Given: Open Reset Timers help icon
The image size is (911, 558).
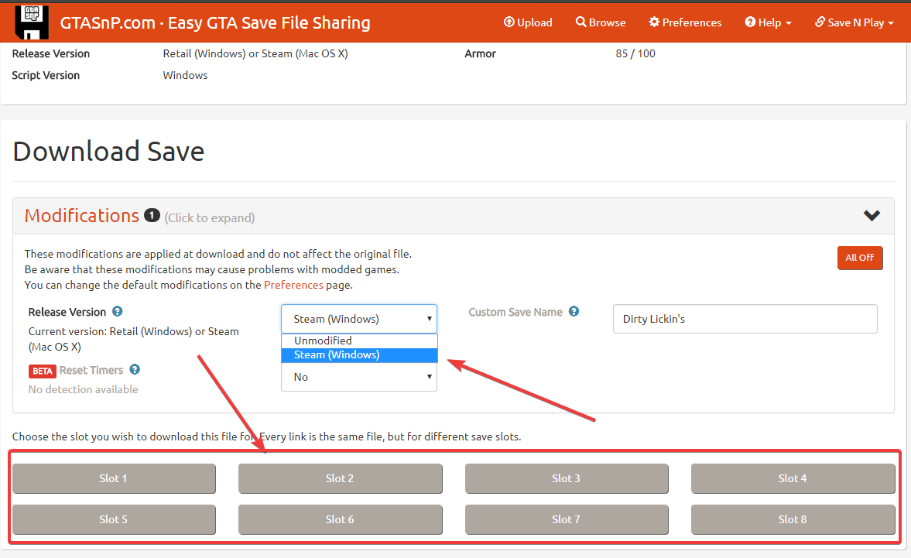Looking at the screenshot, I should (x=135, y=369).
